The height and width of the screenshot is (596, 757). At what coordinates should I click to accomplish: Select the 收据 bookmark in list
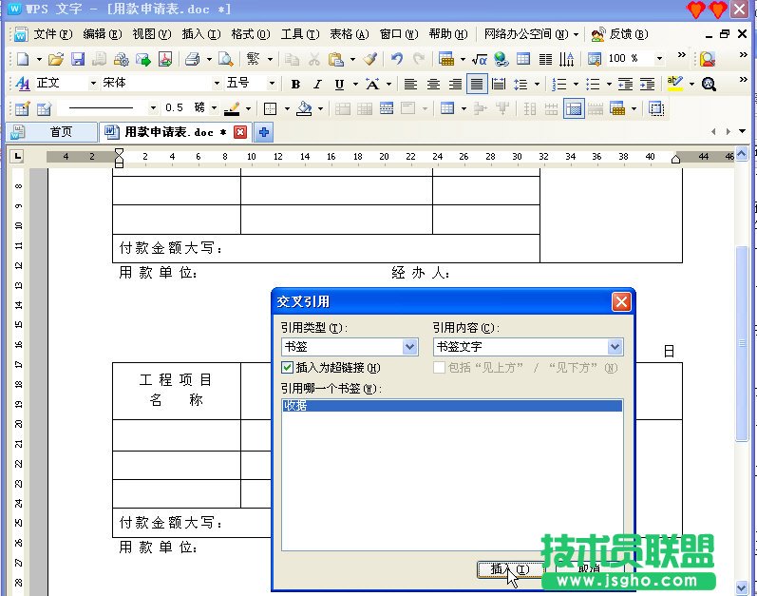[451, 406]
